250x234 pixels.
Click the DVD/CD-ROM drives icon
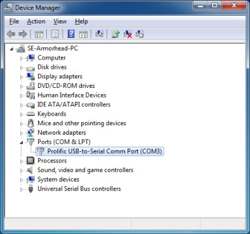pos(30,86)
